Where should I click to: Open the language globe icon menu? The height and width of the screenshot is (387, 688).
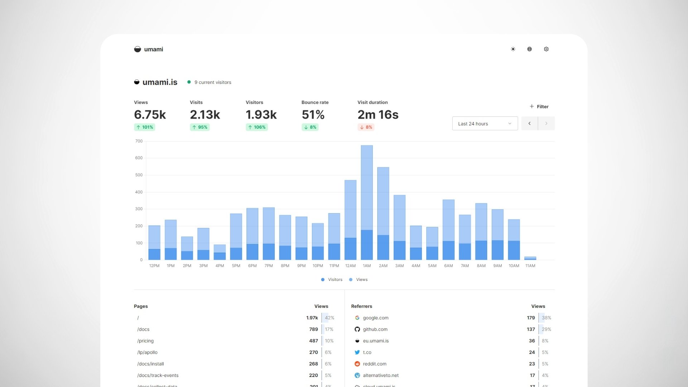(529, 49)
